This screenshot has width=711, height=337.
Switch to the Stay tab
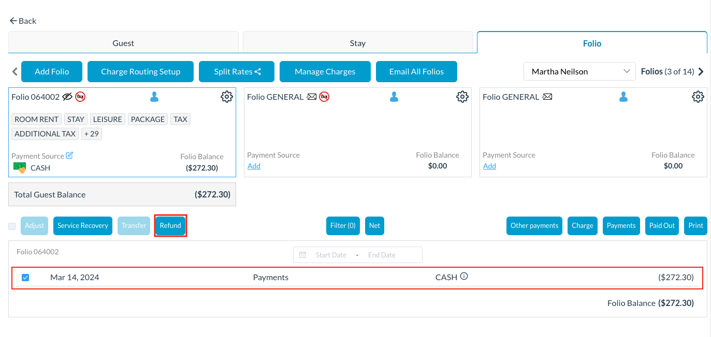tap(357, 43)
